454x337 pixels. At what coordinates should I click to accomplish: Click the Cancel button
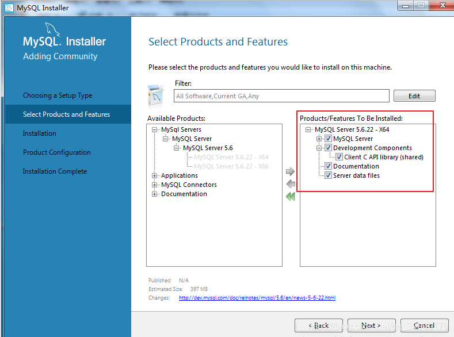425,325
